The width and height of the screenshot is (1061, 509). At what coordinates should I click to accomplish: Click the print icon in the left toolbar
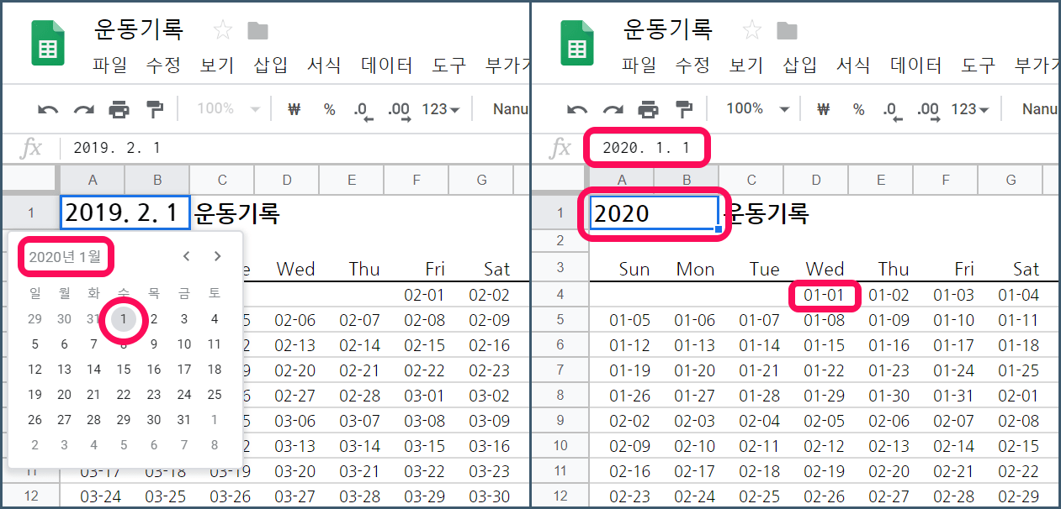coord(119,109)
